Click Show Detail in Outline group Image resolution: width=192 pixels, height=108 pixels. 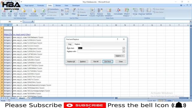tap(158, 9)
